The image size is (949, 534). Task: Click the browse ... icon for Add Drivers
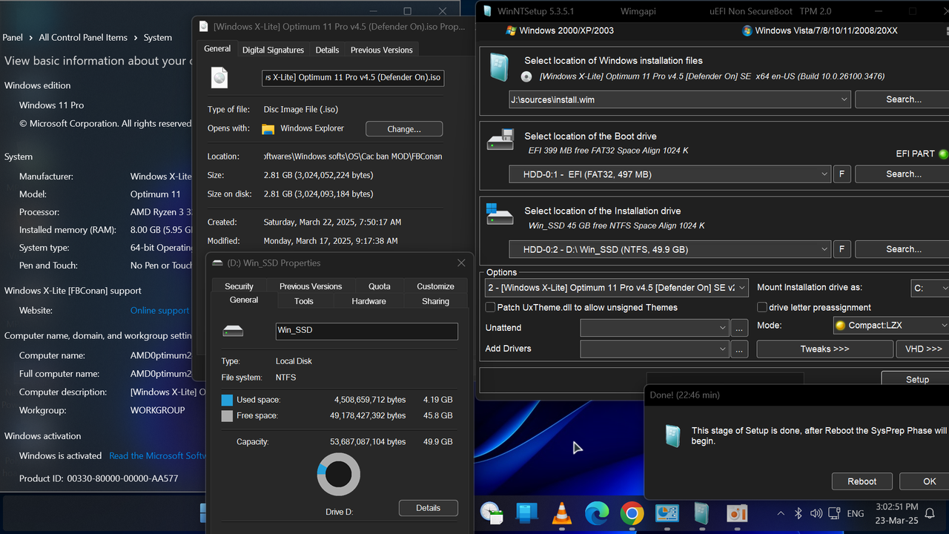738,349
